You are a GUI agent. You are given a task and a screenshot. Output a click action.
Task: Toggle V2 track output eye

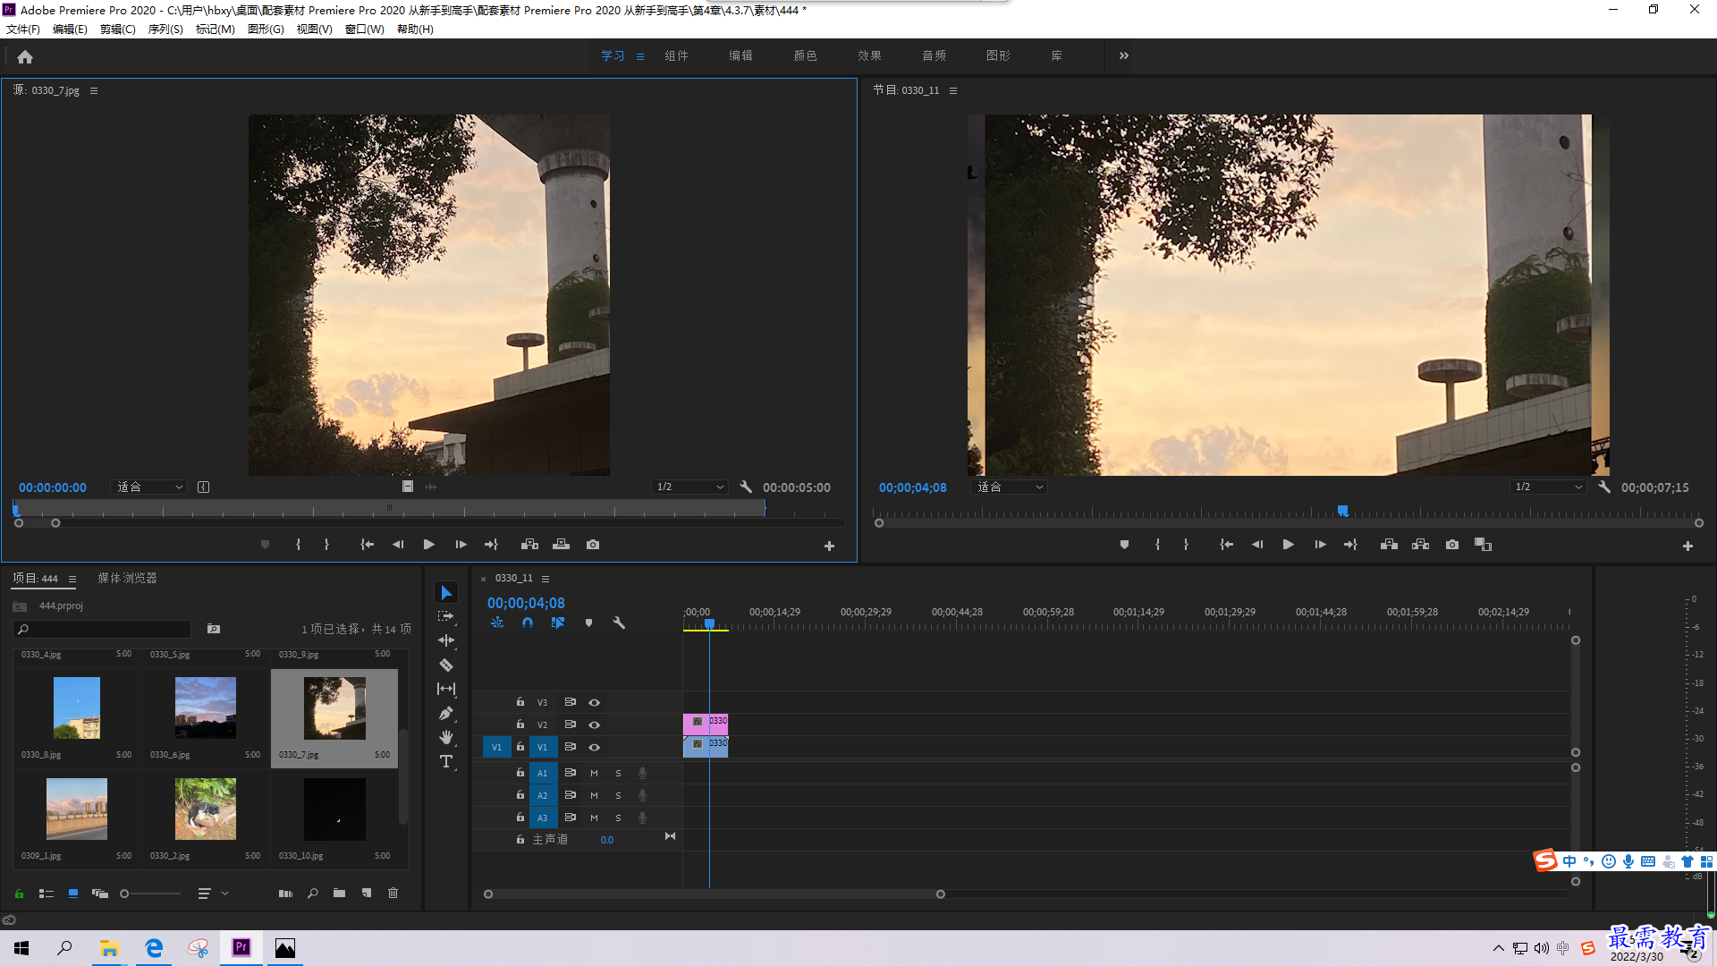click(x=594, y=724)
